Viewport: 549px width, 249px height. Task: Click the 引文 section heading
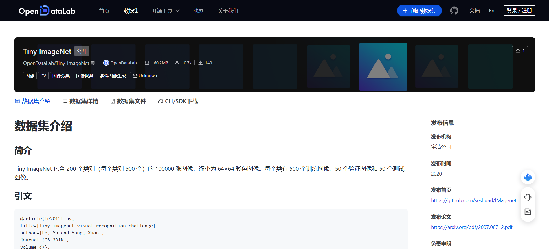click(x=23, y=196)
